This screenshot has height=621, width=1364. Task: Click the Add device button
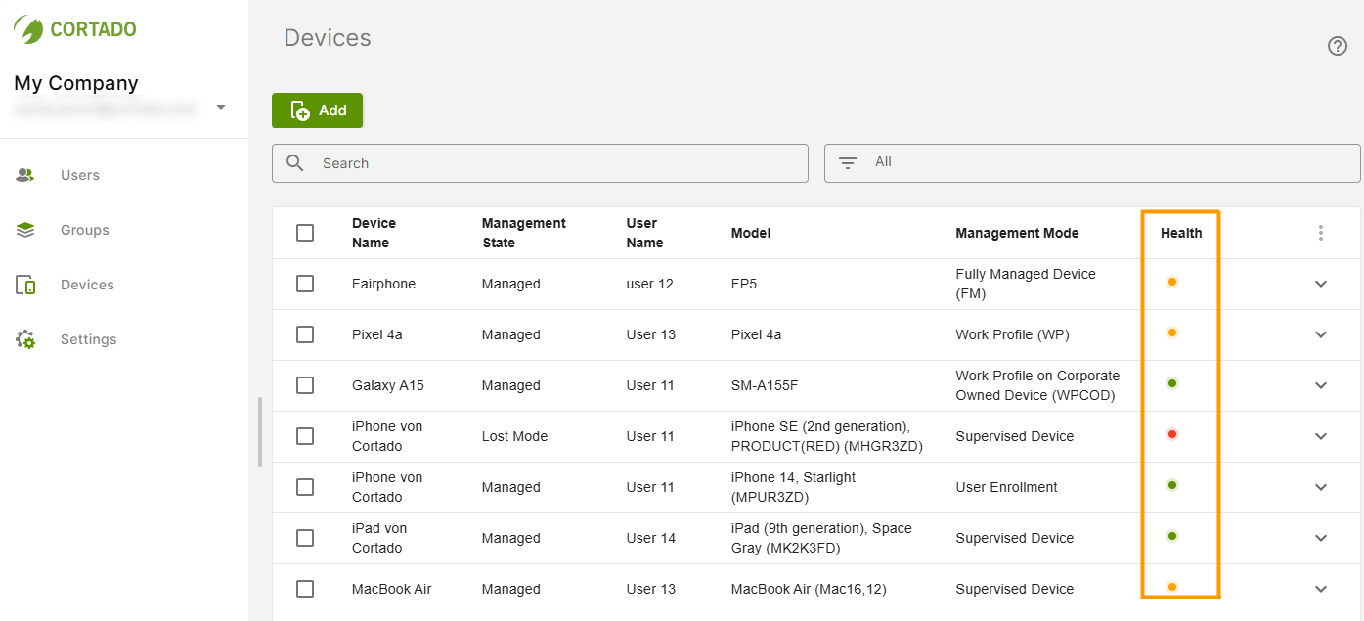317,111
